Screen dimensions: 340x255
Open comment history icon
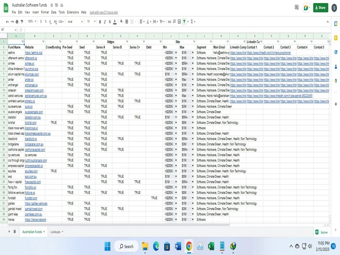click(296, 7)
